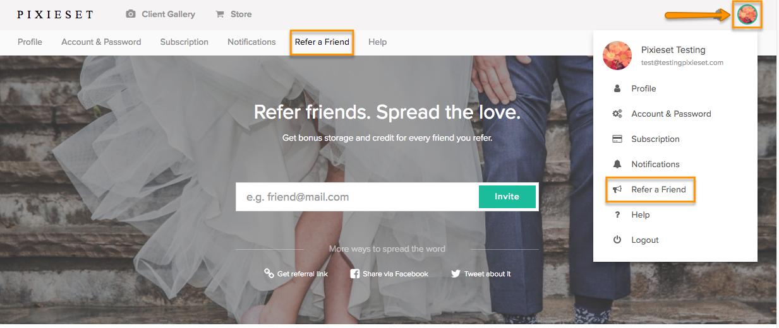This screenshot has height=328, width=779.
Task: Click the credit card Subscription icon
Action: tap(617, 139)
